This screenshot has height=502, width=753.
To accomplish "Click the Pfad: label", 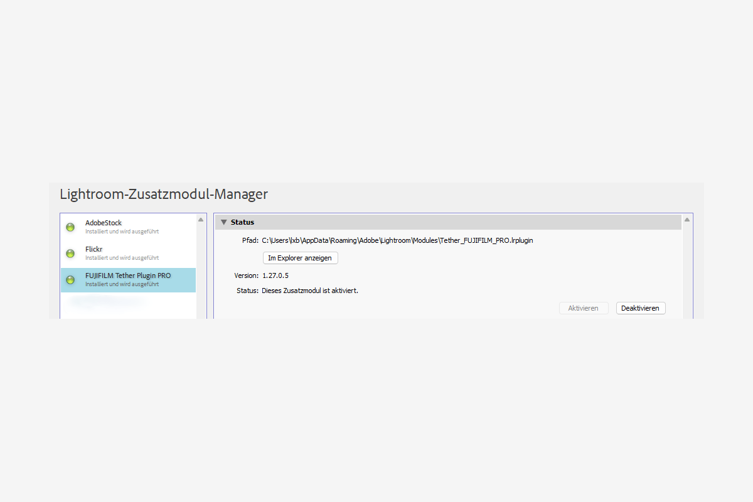I will click(x=250, y=240).
